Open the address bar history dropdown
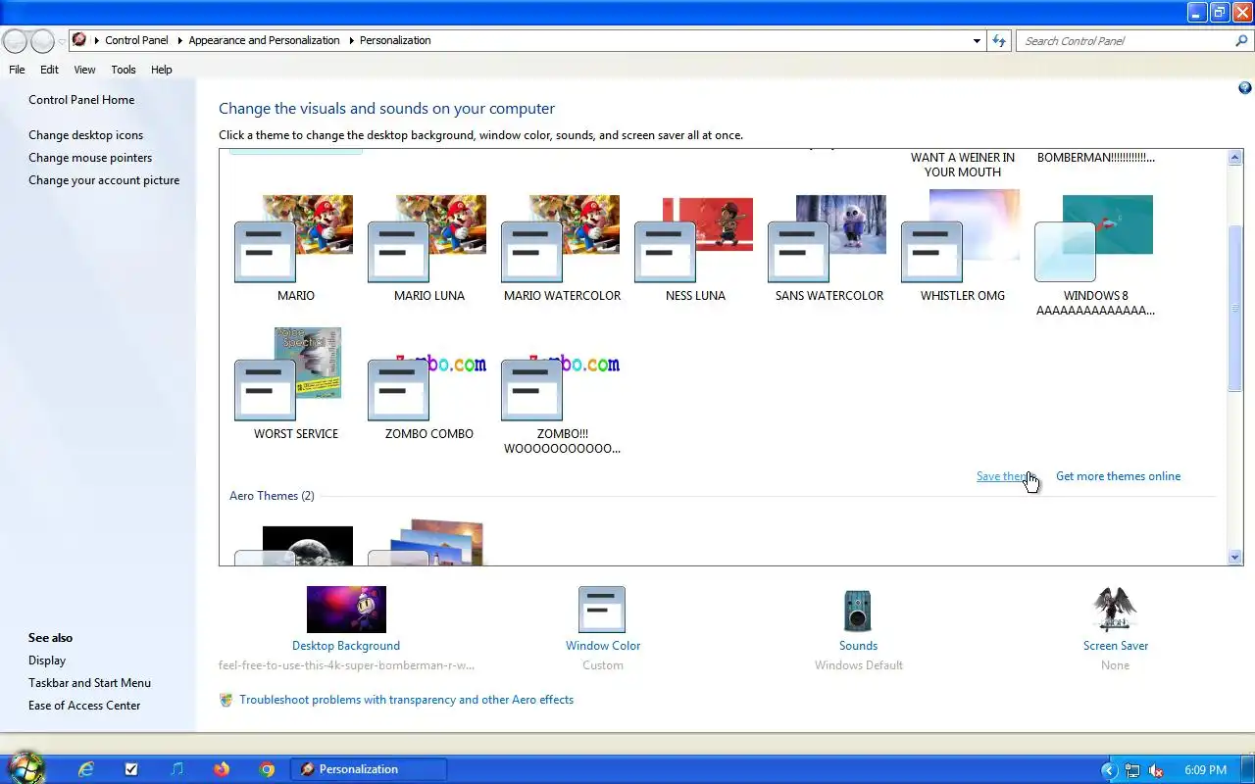Screen dimensions: 1255x784 (977, 41)
